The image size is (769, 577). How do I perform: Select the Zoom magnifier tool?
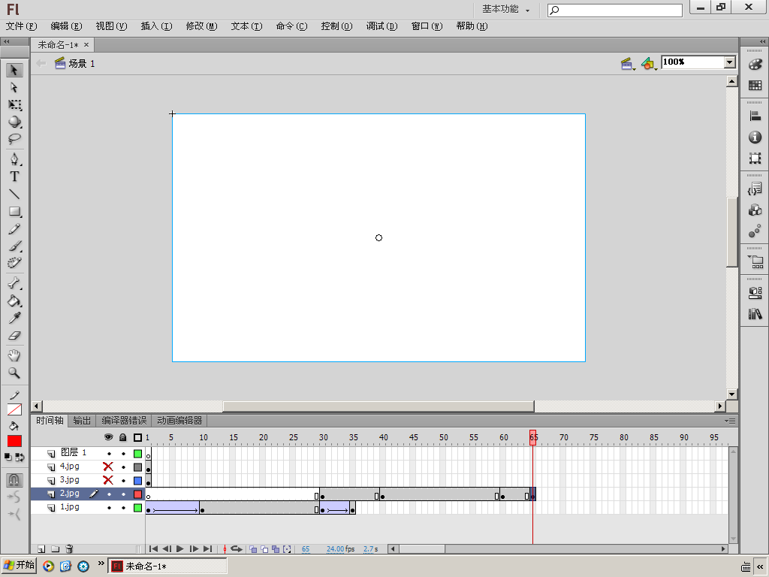pyautogui.click(x=14, y=373)
